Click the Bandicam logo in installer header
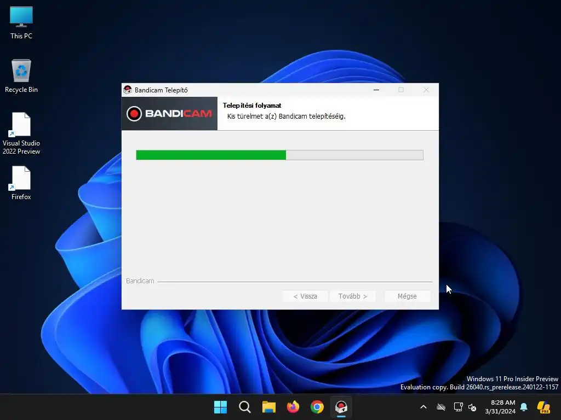 click(x=169, y=114)
